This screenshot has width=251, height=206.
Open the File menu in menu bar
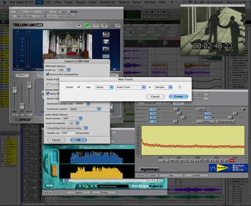(x=39, y=2)
